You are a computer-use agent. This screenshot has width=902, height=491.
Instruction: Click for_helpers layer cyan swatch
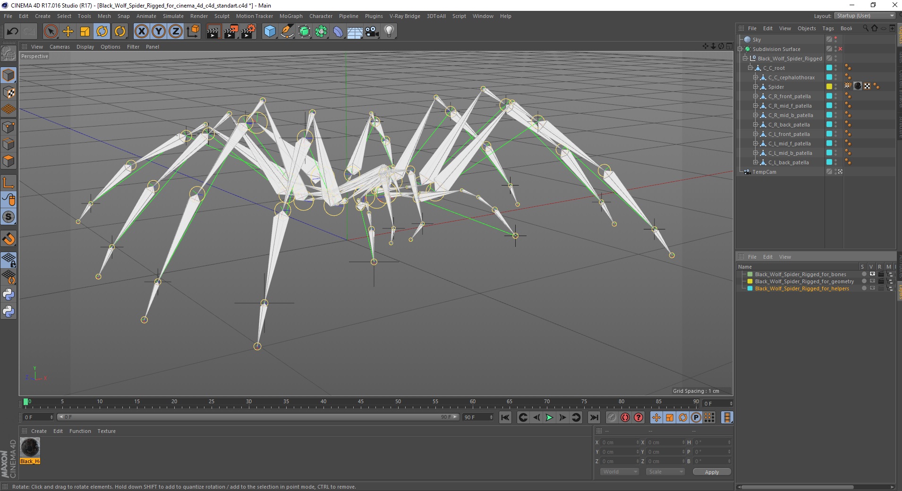(x=750, y=288)
